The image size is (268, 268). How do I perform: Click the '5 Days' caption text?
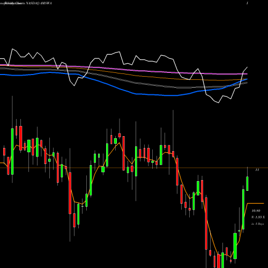click(x=259, y=224)
